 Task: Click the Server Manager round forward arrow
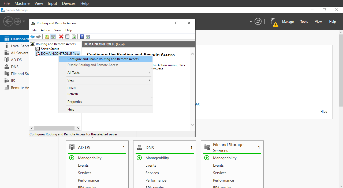point(17,21)
